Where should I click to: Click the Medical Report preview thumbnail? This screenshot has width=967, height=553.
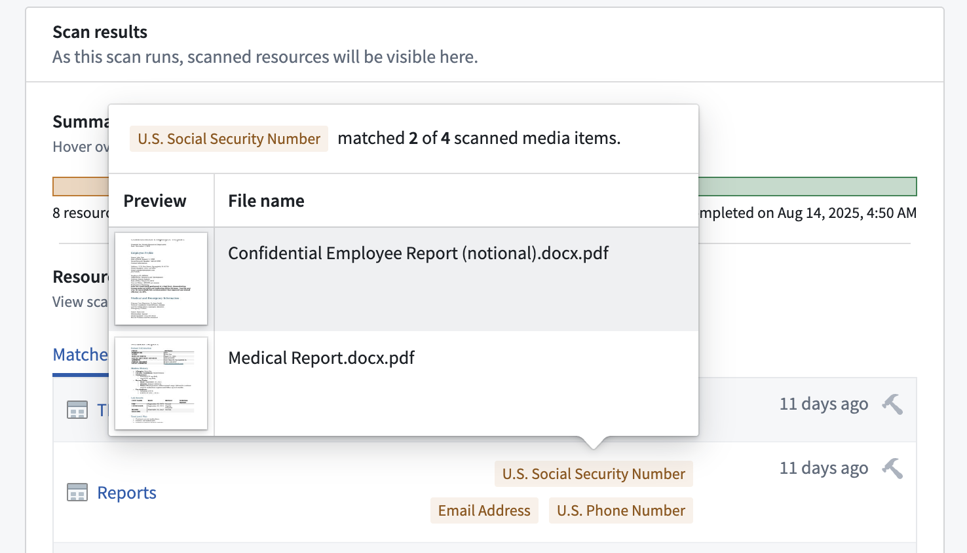[x=161, y=384]
